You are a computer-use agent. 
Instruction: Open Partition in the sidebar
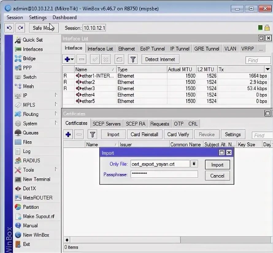click(31, 207)
